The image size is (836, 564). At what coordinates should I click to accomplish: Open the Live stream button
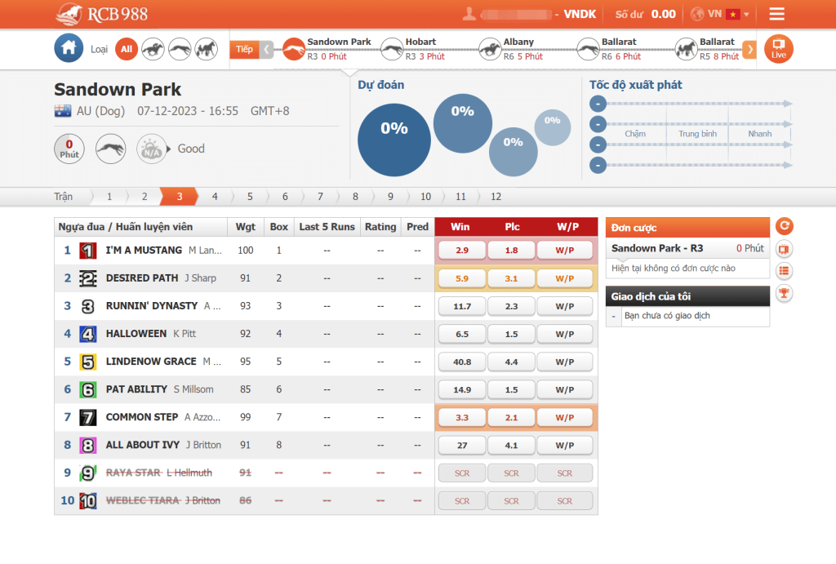coord(778,49)
